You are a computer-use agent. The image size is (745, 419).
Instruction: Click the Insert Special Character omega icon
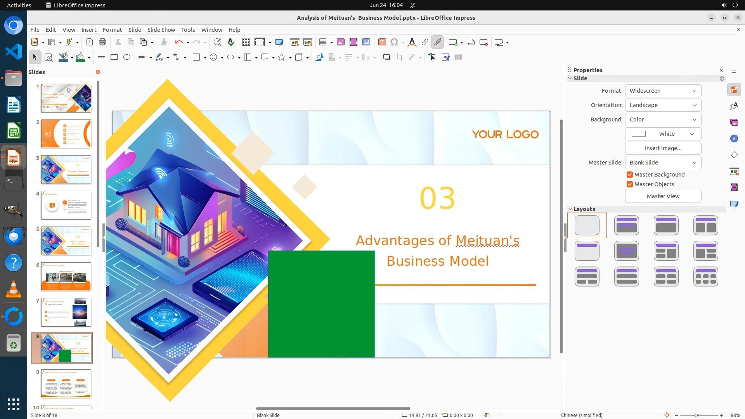[x=394, y=42]
